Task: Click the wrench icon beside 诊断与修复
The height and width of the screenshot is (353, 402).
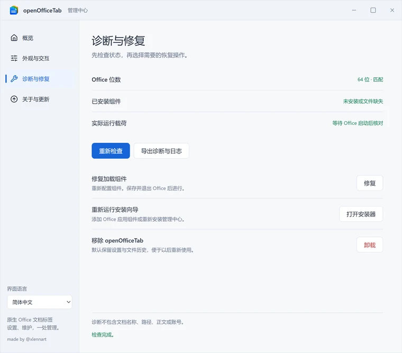Action: [14, 79]
